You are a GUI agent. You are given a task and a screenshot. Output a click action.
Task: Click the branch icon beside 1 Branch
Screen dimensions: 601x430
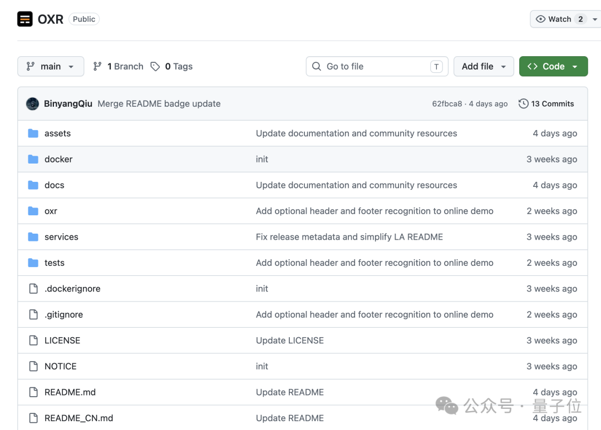pyautogui.click(x=97, y=67)
